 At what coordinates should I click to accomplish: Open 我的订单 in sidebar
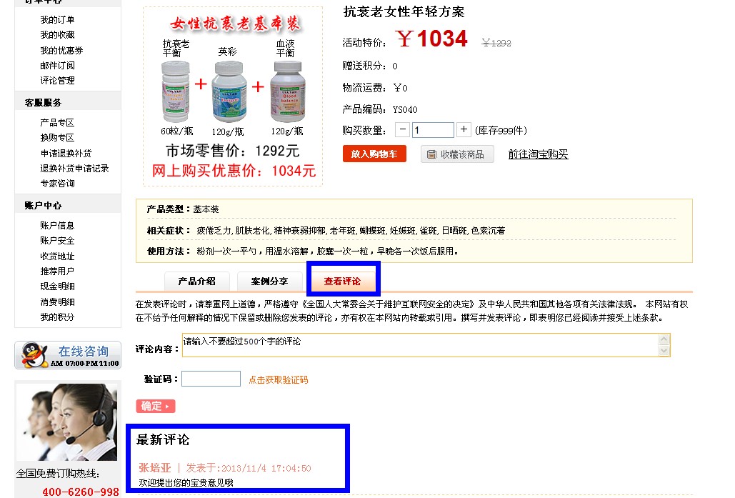[x=57, y=20]
